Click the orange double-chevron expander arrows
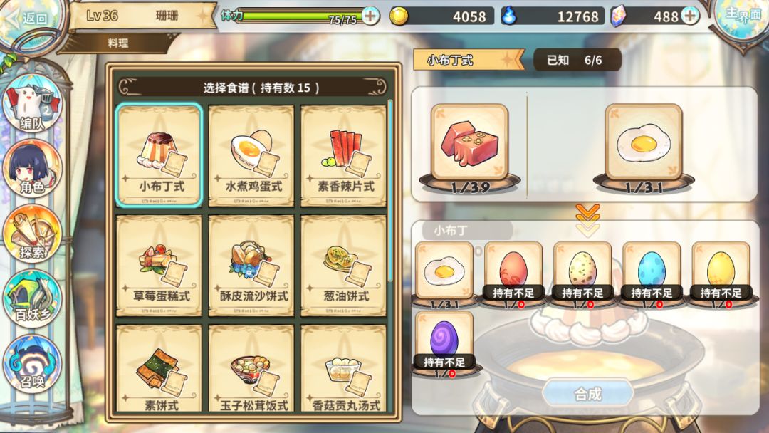This screenshot has height=433, width=769. click(587, 219)
